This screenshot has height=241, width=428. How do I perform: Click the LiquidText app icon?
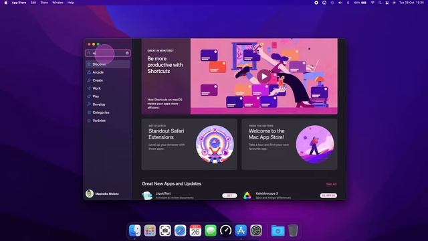point(147,195)
